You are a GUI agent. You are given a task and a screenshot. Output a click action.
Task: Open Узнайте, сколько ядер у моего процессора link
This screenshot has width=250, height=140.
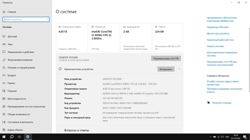[223, 83]
